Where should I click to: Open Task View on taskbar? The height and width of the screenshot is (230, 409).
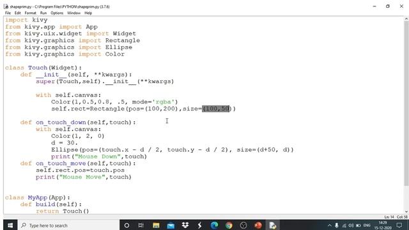click(x=141, y=226)
